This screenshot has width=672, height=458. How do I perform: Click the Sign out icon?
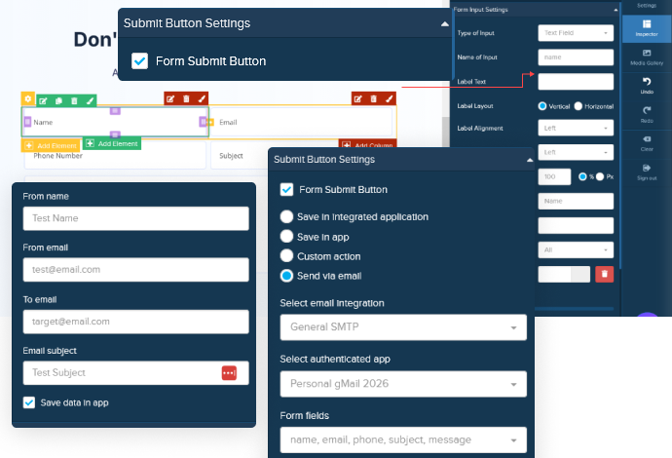(x=647, y=172)
